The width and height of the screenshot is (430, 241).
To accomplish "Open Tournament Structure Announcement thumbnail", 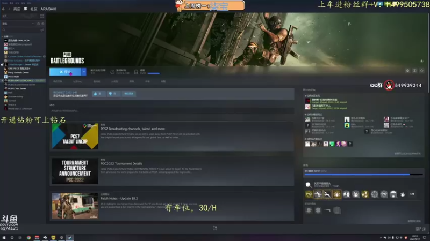I will pos(75,171).
